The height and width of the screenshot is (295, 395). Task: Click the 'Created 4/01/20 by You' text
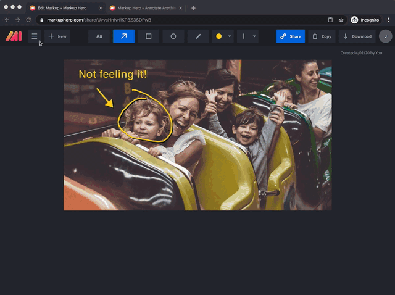(361, 53)
